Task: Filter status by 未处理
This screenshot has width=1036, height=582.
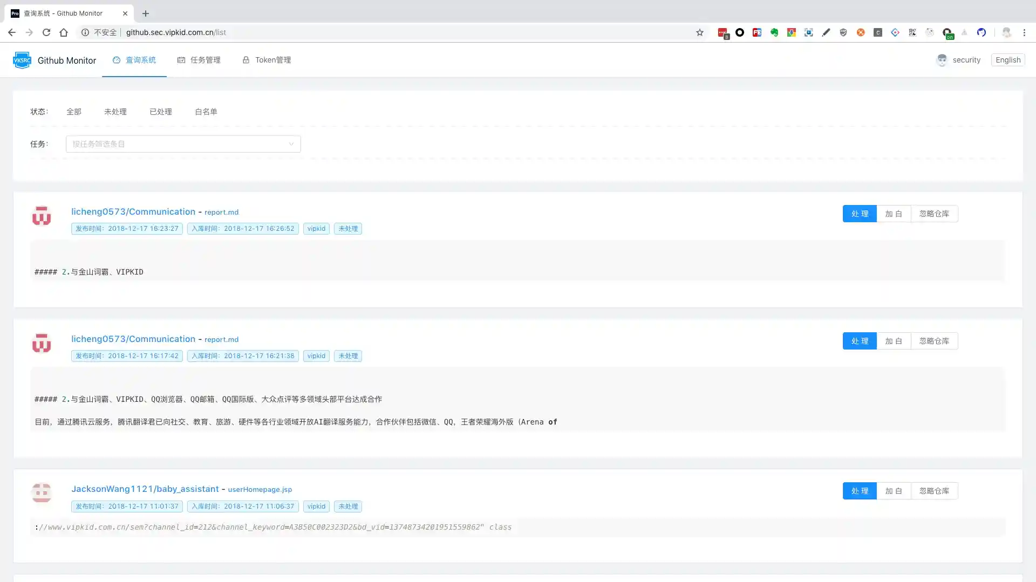Action: coord(115,112)
